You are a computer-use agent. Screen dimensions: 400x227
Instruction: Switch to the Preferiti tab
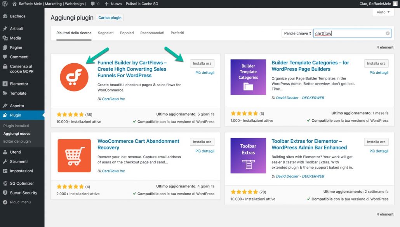point(177,33)
